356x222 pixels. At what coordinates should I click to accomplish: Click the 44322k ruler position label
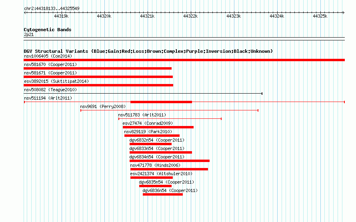pyautogui.click(x=190, y=16)
